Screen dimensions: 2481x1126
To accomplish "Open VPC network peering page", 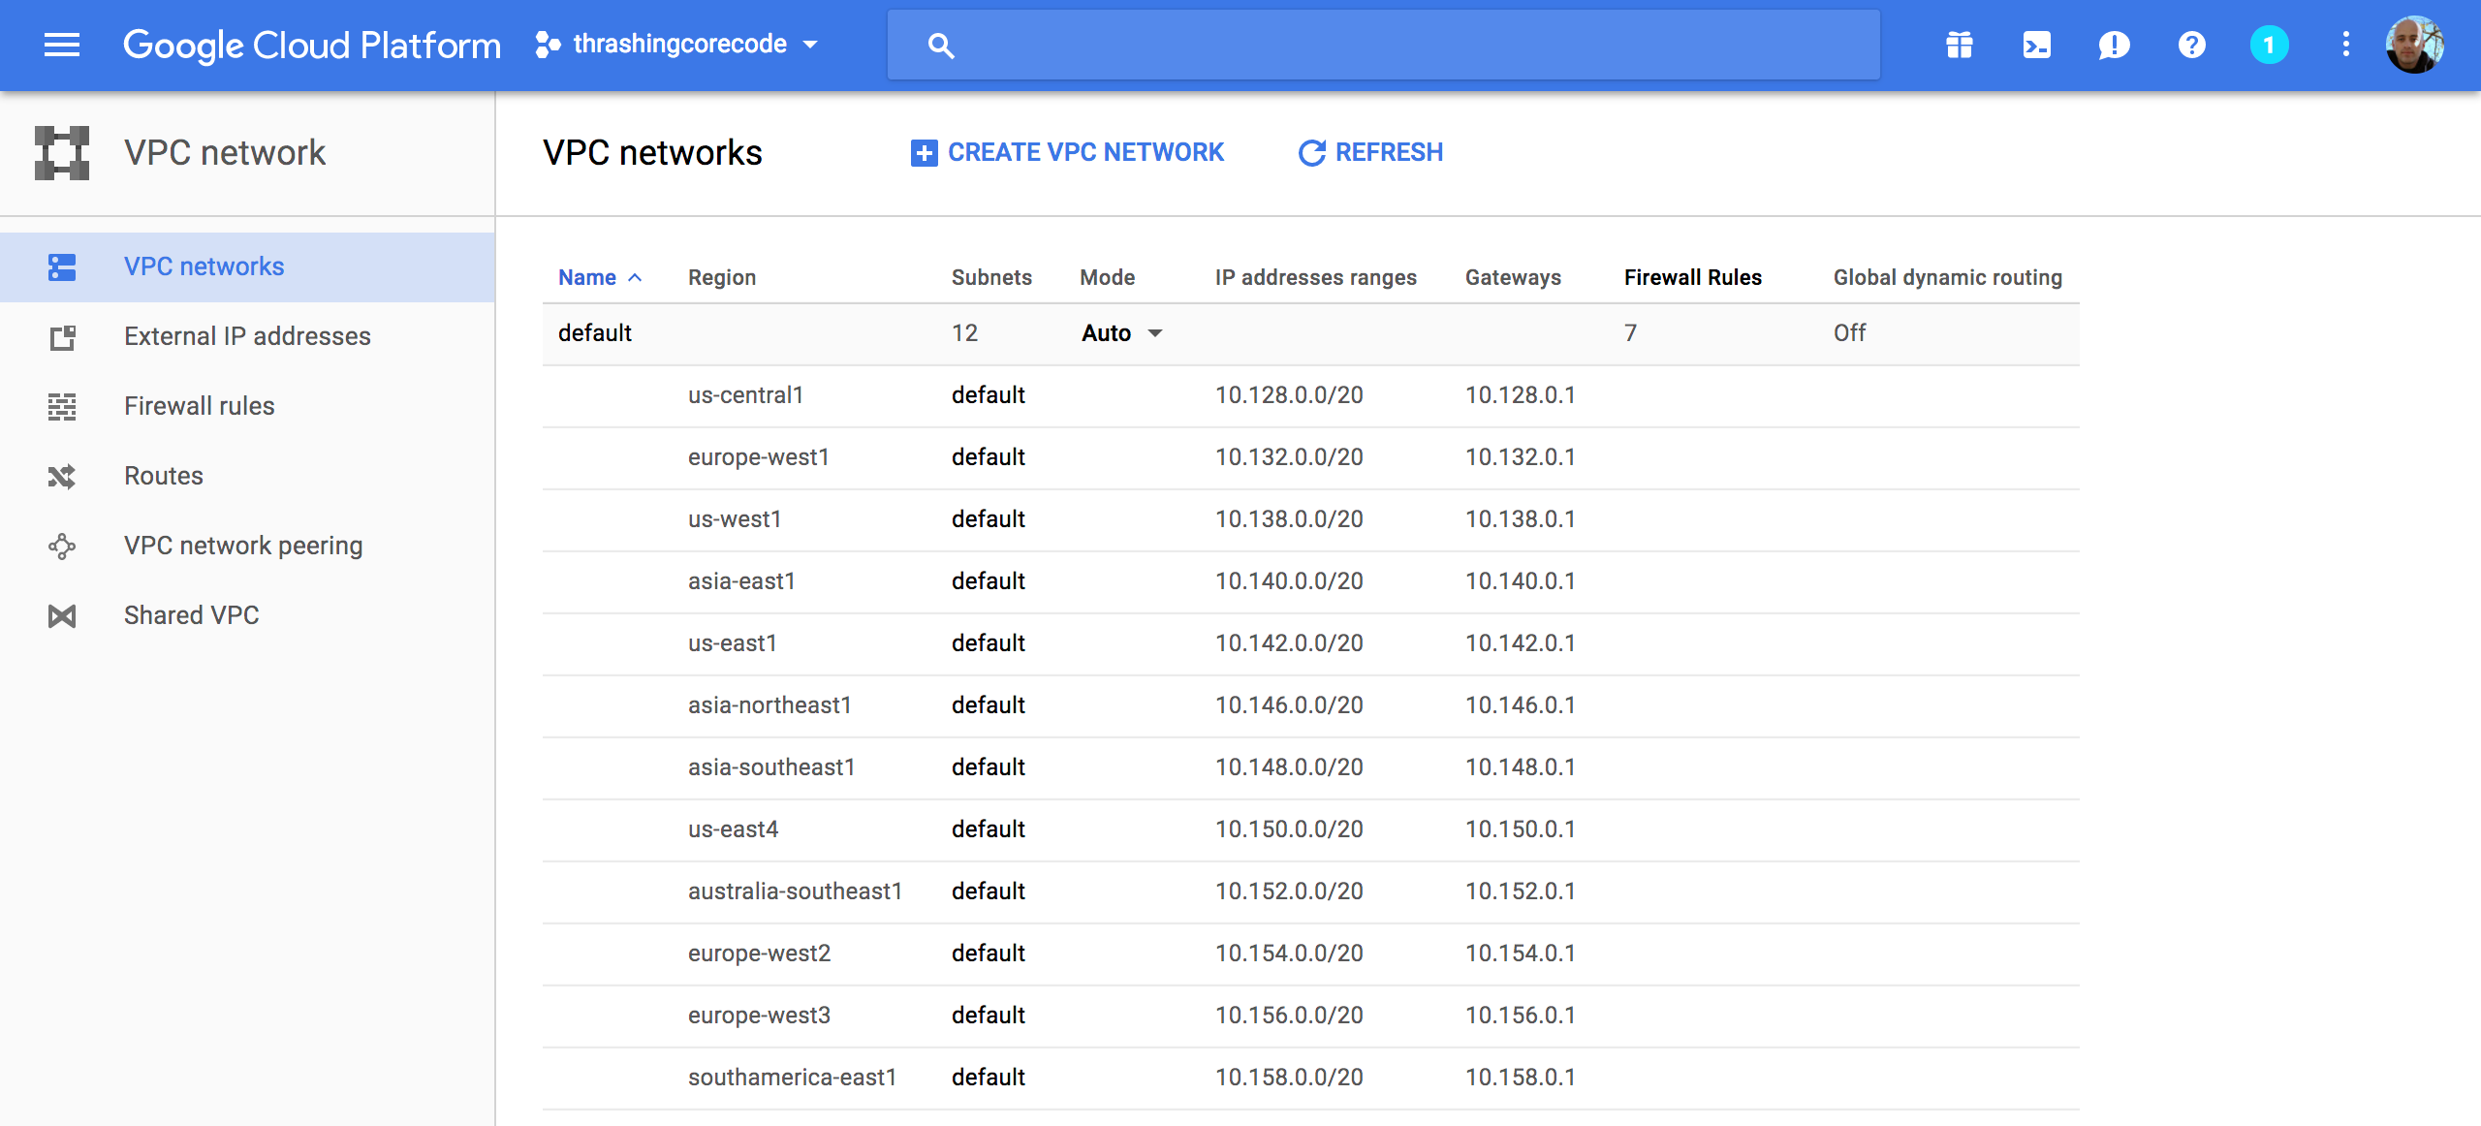I will (247, 546).
